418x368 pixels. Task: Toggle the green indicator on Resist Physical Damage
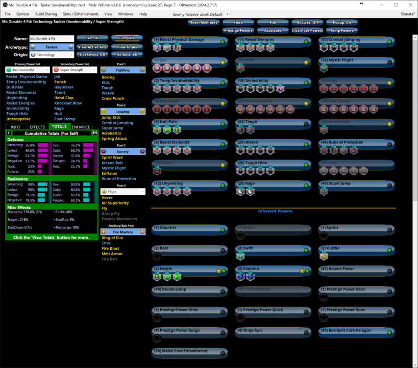[x=222, y=42]
